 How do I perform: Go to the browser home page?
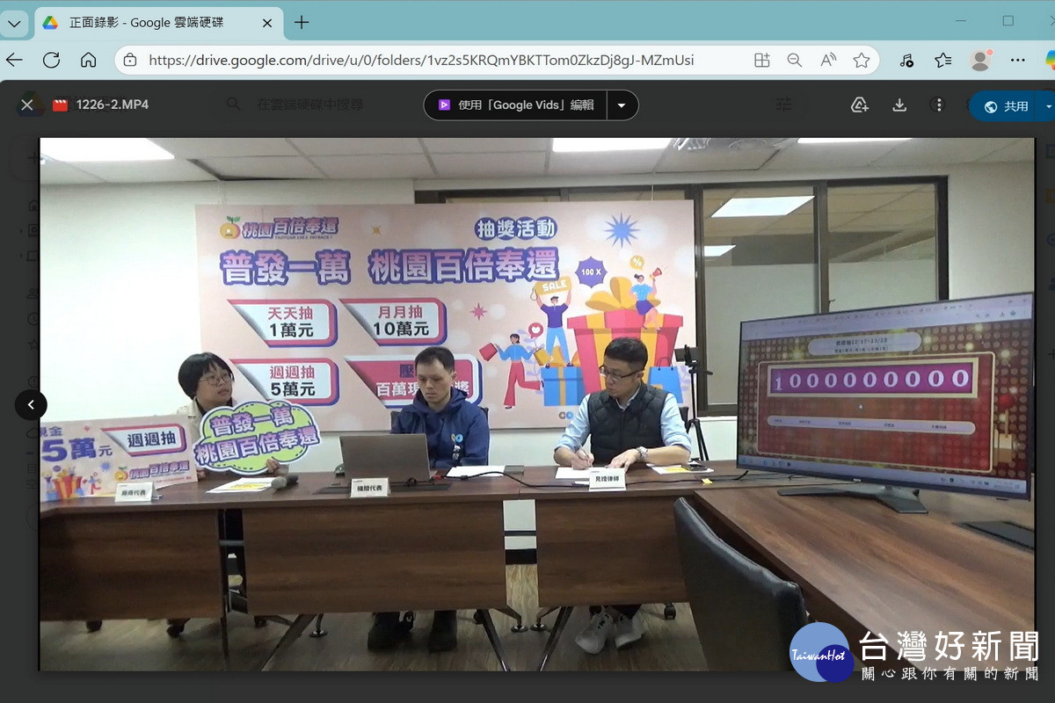tap(88, 60)
